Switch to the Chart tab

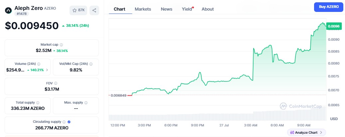(x=119, y=9)
